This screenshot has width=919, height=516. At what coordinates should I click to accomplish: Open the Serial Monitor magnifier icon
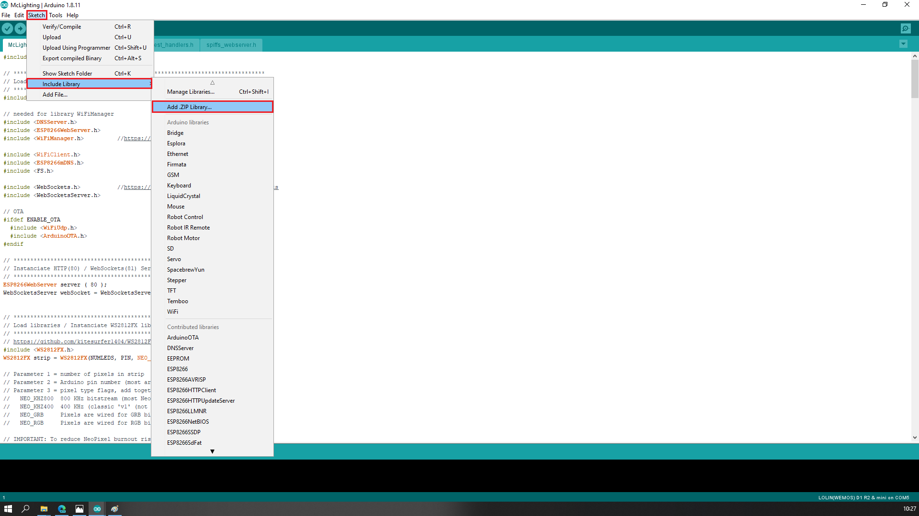[905, 29]
